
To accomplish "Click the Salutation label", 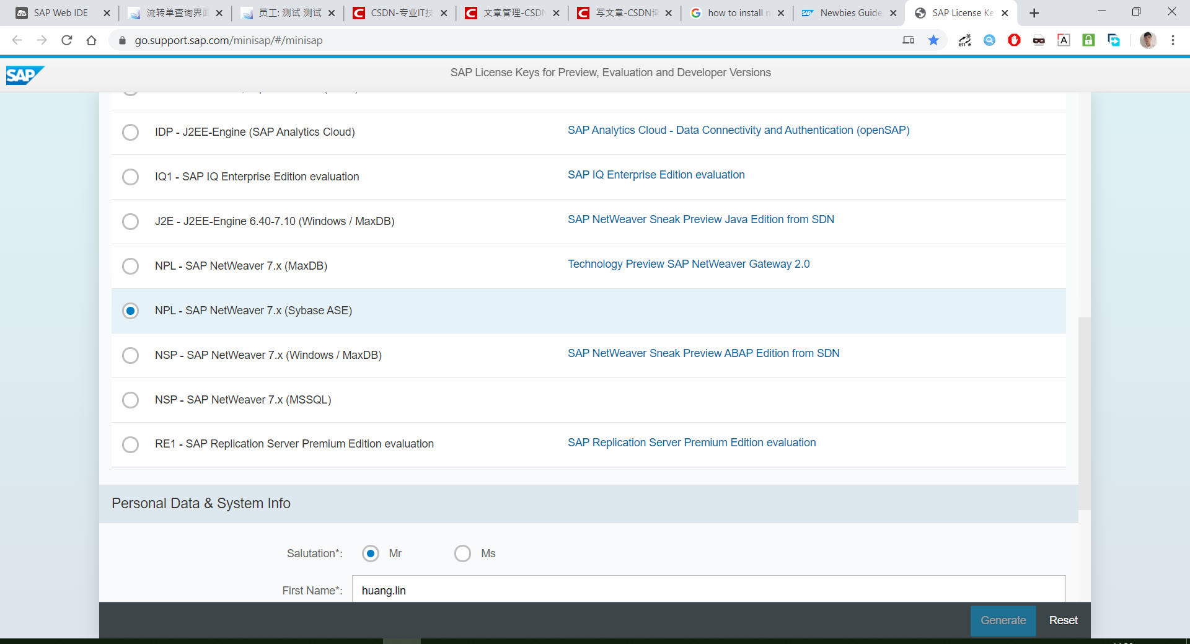I will click(x=314, y=554).
